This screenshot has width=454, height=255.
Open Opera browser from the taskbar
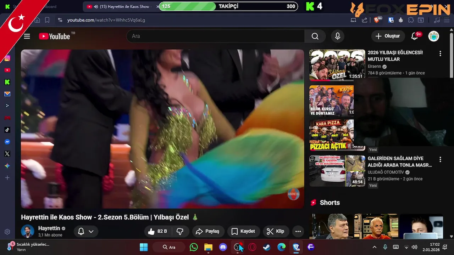(252, 247)
